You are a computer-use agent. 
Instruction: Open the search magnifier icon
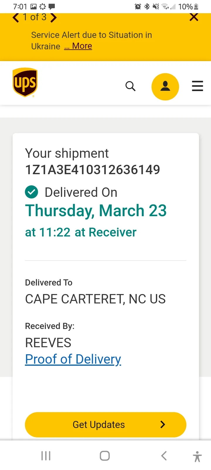[130, 86]
